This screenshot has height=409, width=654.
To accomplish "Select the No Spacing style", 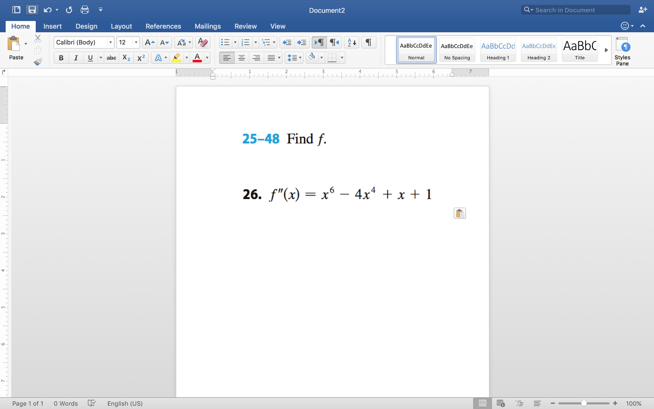I will coord(456,50).
